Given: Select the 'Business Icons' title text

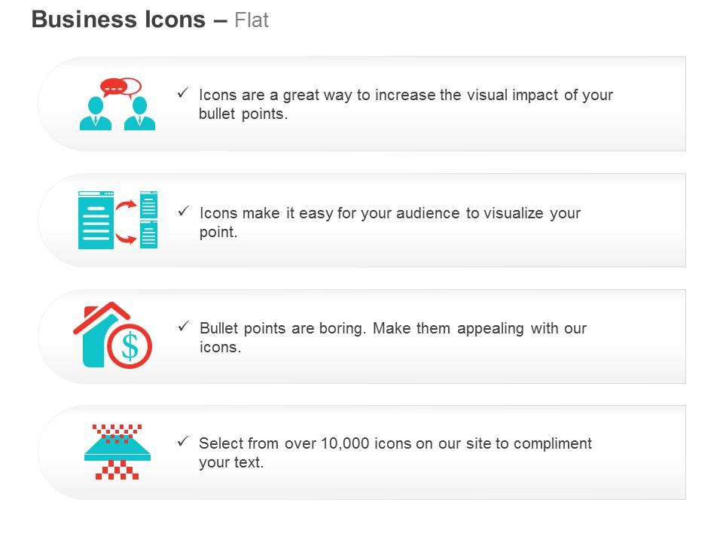Looking at the screenshot, I should tap(118, 20).
